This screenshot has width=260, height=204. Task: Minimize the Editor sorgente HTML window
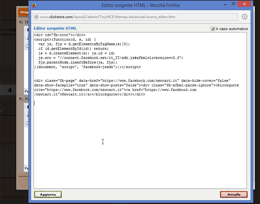click(225, 5)
